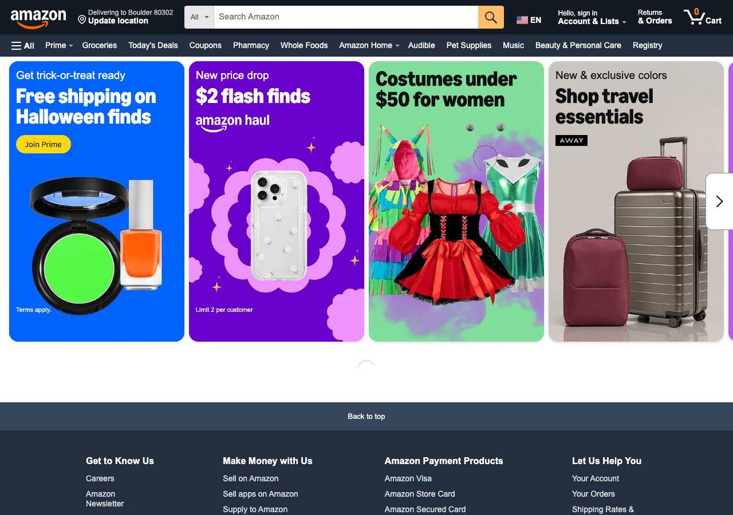733x515 pixels.
Task: Open Free shipping on Halloween finds card
Action: pos(97,201)
